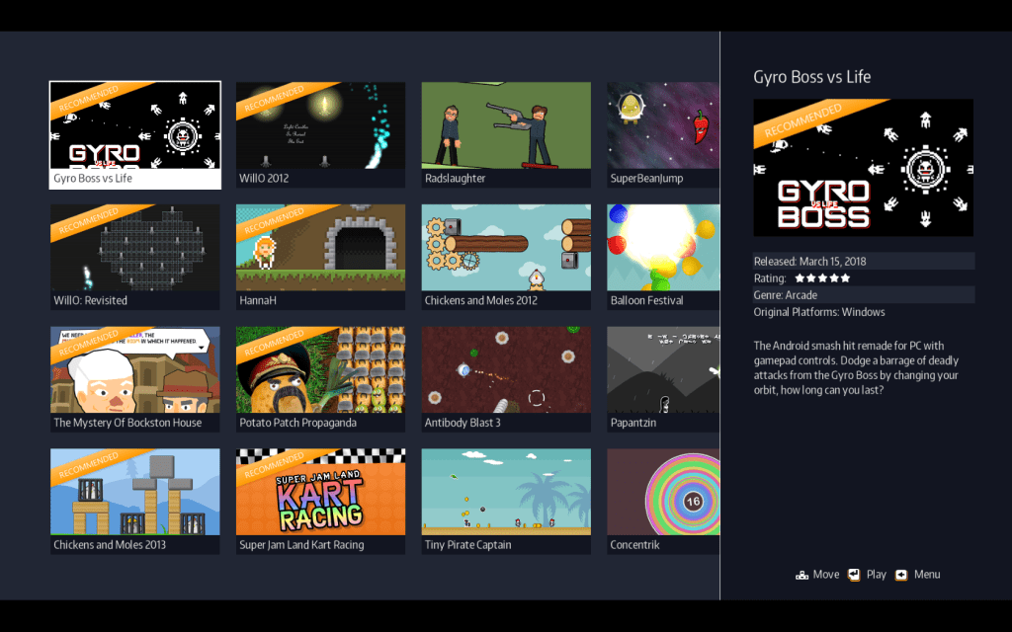
Task: Select the Potato Patch Propaganda thumbnail
Action: [320, 379]
